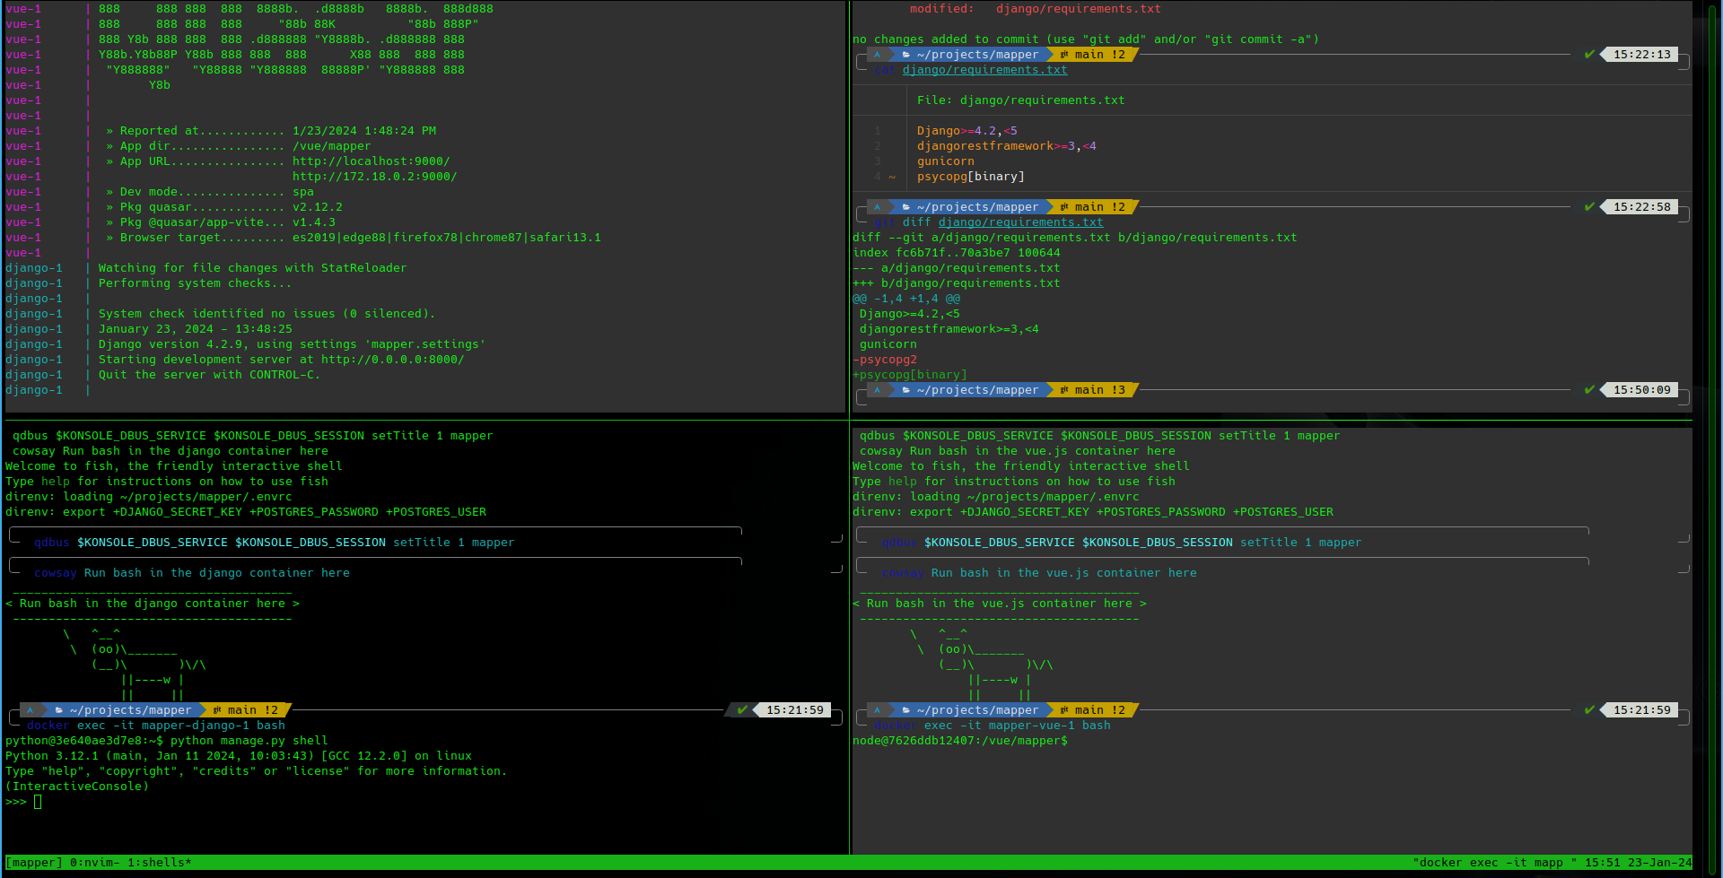Click the 'Pkg @quasar/app-vite' v1.4.3 line
The height and width of the screenshot is (878, 1723).
click(x=221, y=222)
